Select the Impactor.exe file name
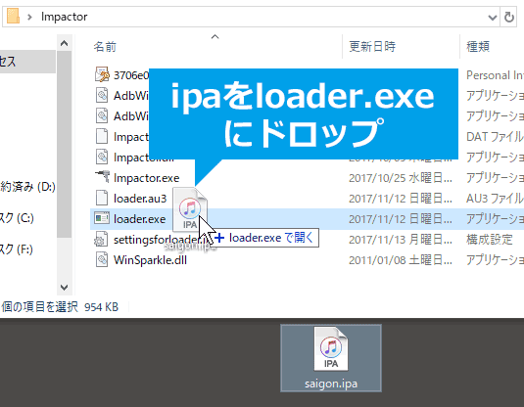Image resolution: width=524 pixels, height=407 pixels. point(146,178)
